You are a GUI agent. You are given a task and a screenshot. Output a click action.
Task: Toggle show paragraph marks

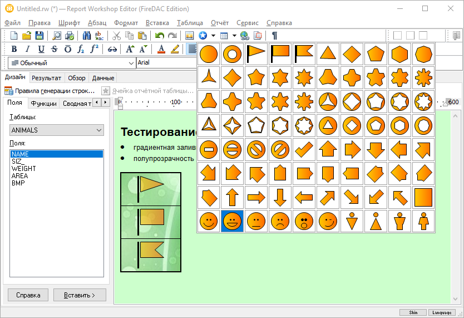click(274, 36)
